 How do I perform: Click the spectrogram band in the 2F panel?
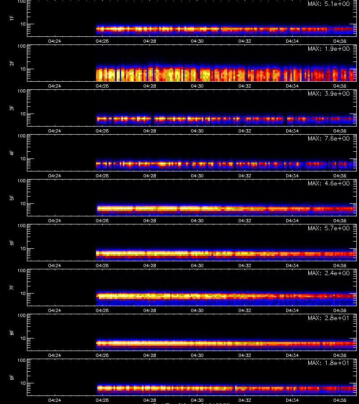(226, 73)
